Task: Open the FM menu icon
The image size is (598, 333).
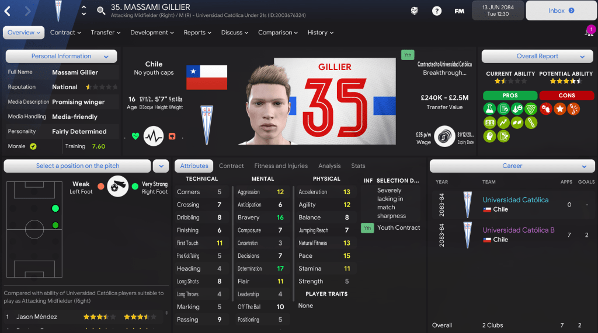Action: [459, 11]
